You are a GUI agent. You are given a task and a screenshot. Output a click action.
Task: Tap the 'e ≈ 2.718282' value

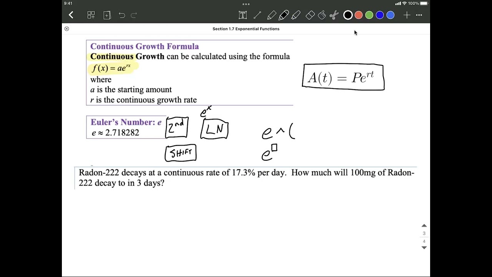point(115,132)
